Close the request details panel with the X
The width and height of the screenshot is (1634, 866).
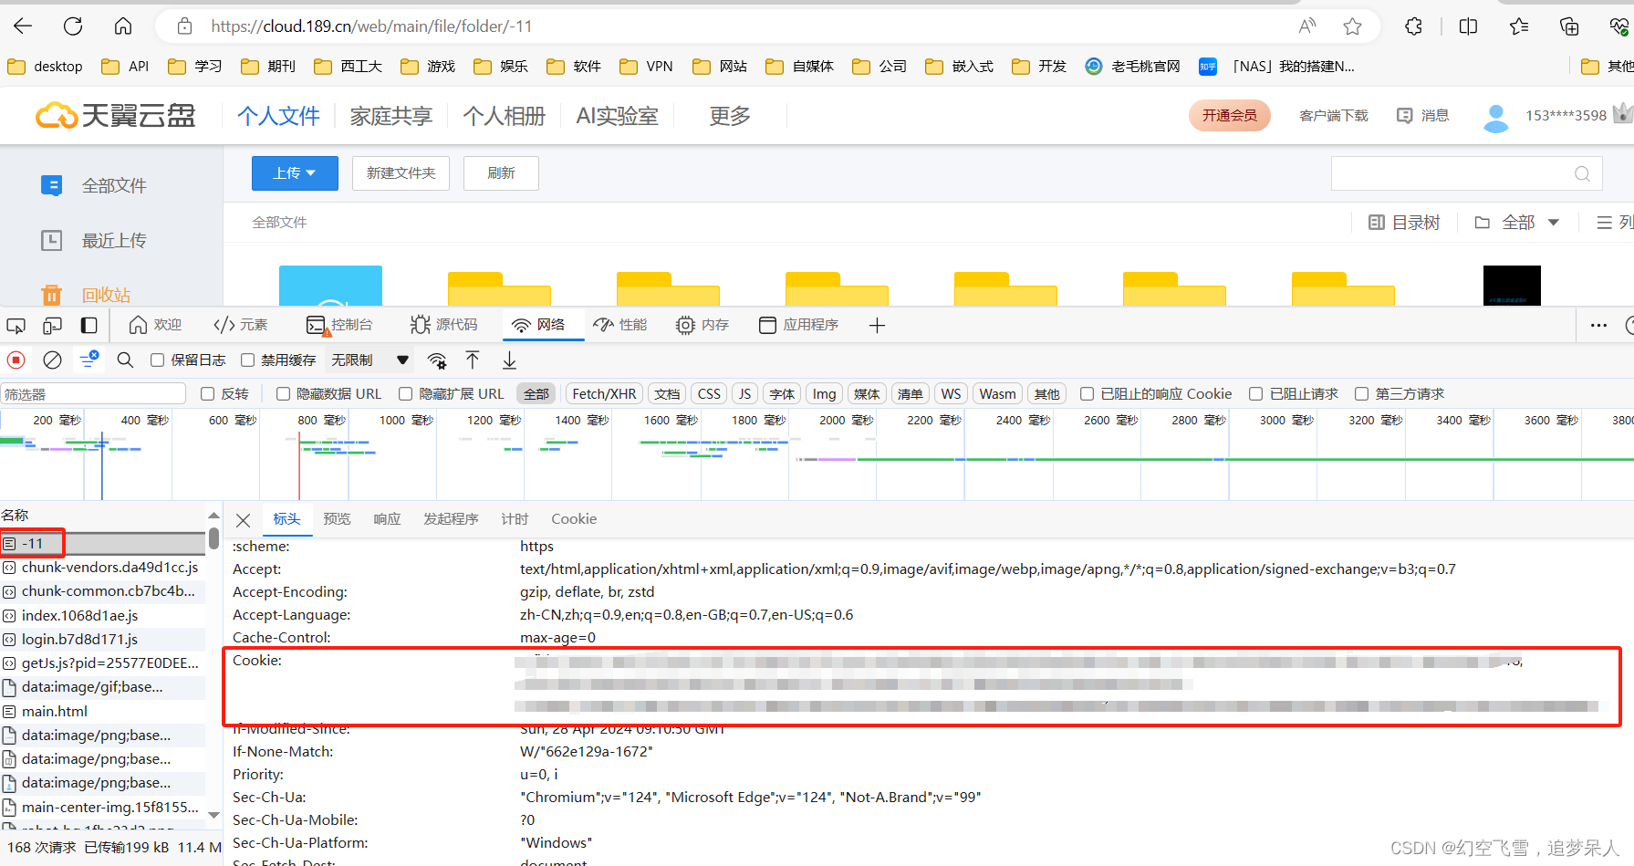pyautogui.click(x=242, y=519)
